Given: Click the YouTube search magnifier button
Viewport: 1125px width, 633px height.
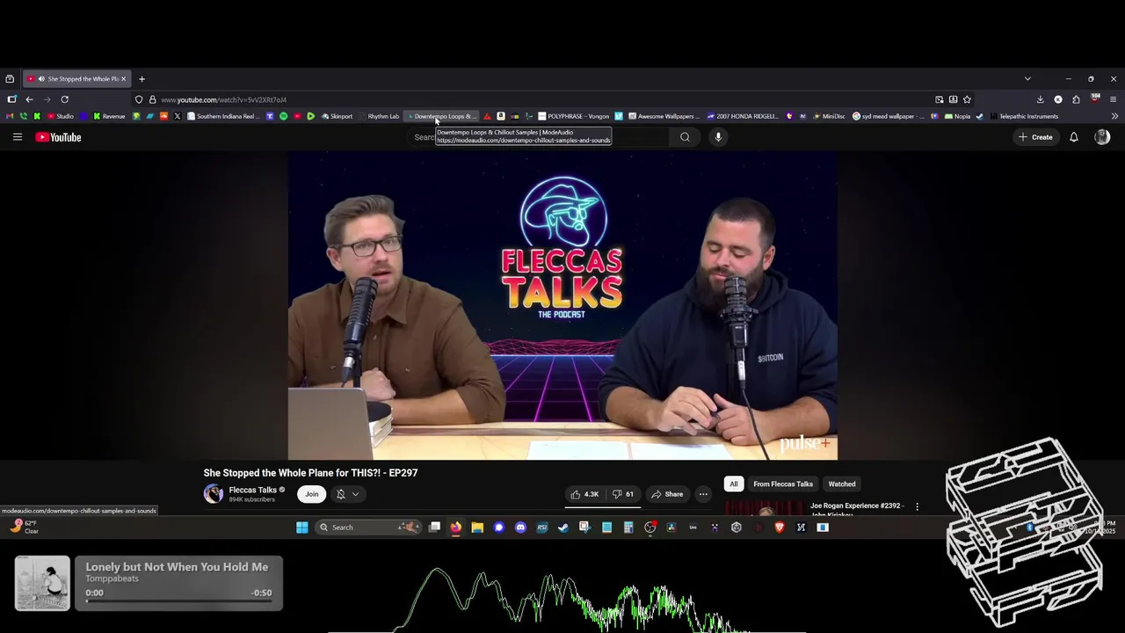Looking at the screenshot, I should pyautogui.click(x=685, y=137).
